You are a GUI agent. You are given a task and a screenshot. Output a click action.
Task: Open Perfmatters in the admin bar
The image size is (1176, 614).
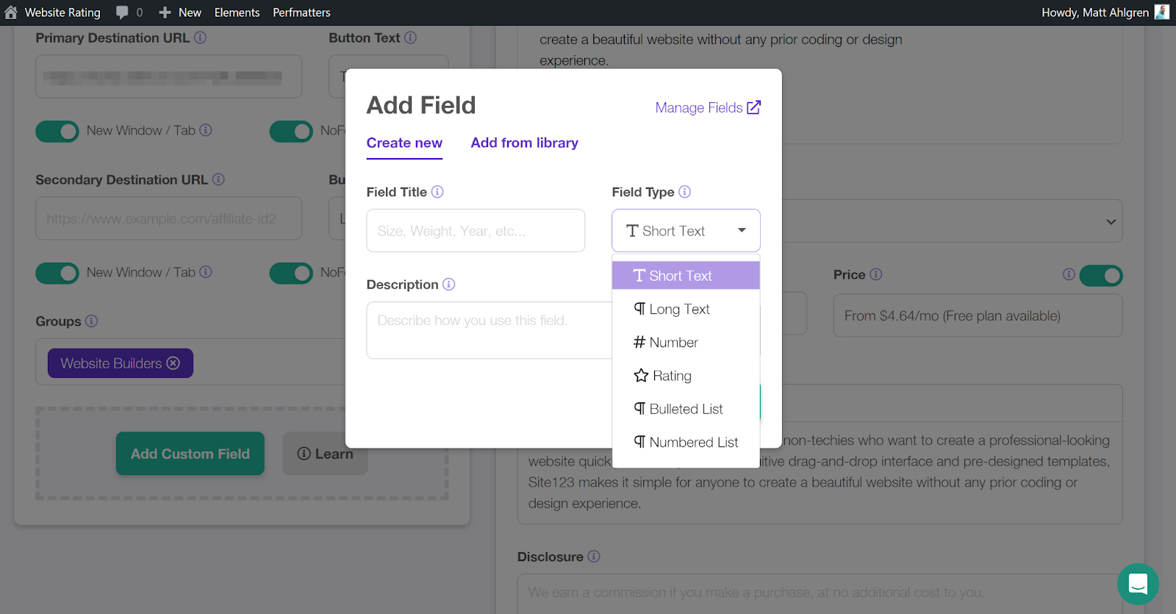point(301,13)
